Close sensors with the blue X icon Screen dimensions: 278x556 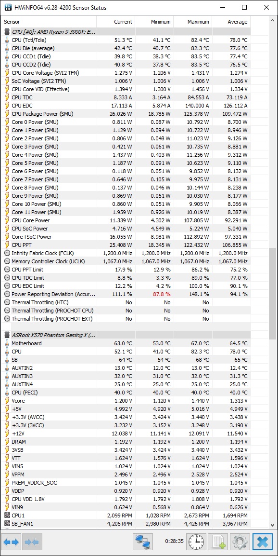pyautogui.click(x=263, y=542)
